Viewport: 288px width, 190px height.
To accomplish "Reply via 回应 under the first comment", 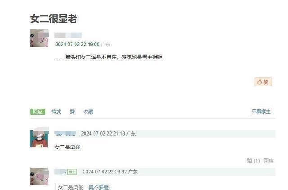I will coord(268,161).
